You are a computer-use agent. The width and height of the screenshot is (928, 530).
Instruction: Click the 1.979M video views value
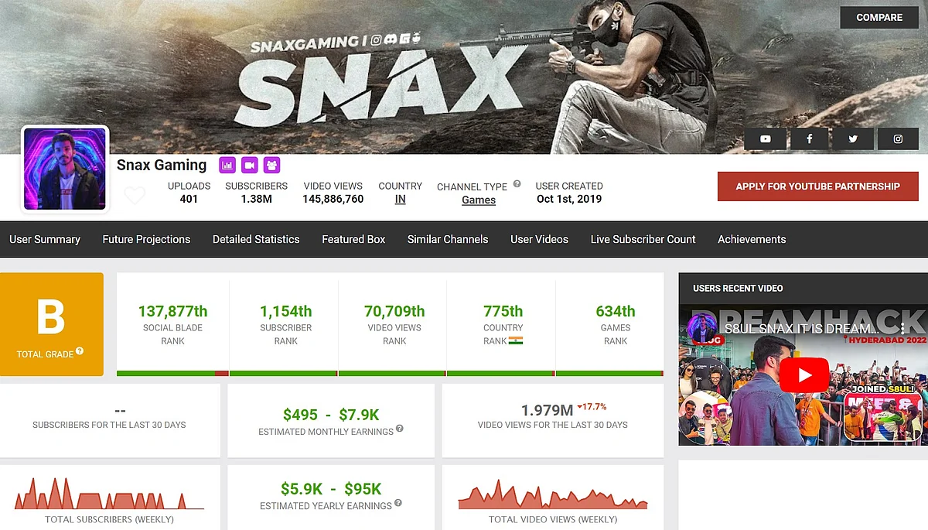coord(547,410)
